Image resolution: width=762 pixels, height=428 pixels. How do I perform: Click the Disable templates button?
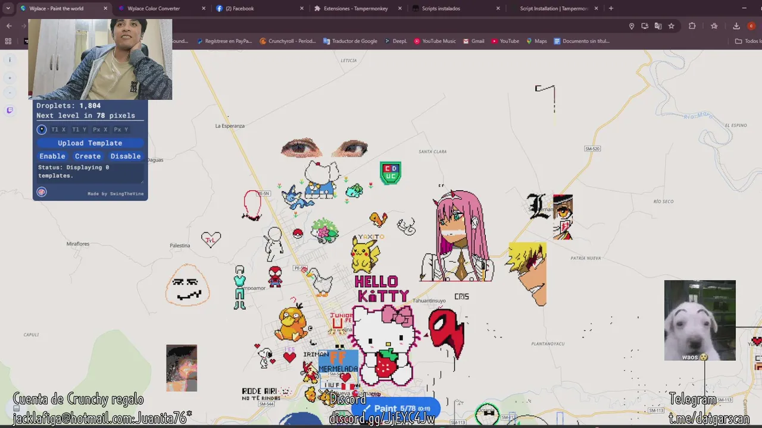[126, 156]
